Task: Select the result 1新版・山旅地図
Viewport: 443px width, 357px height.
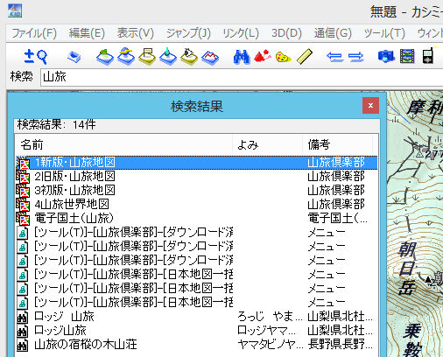Action: pyautogui.click(x=197, y=163)
